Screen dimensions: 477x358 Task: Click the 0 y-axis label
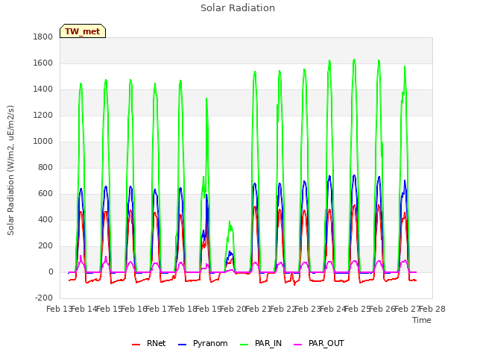(51, 271)
